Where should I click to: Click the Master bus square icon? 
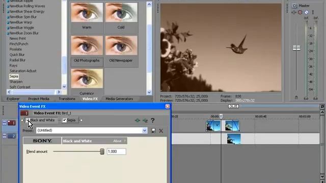(x=294, y=6)
